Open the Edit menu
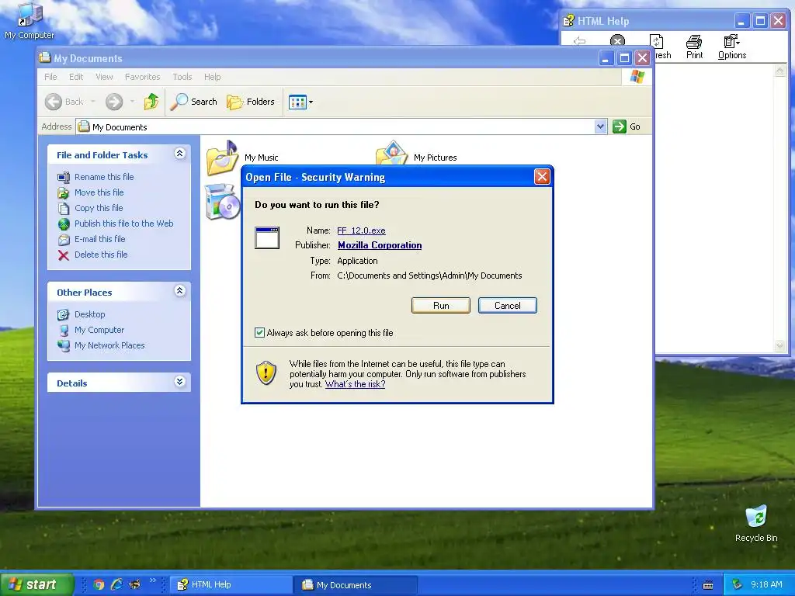795x596 pixels. [76, 77]
